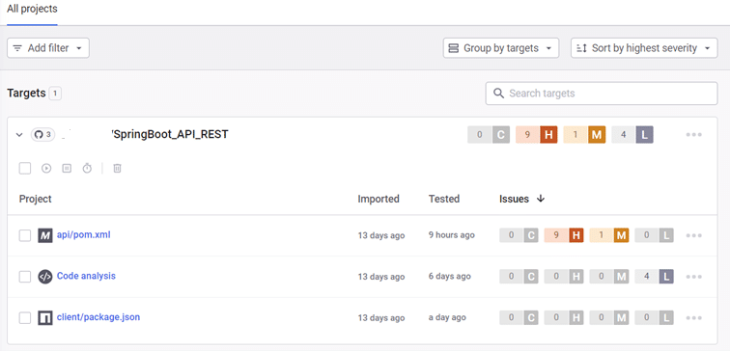Click the 4 Low badge in Code analysis row

click(654, 277)
